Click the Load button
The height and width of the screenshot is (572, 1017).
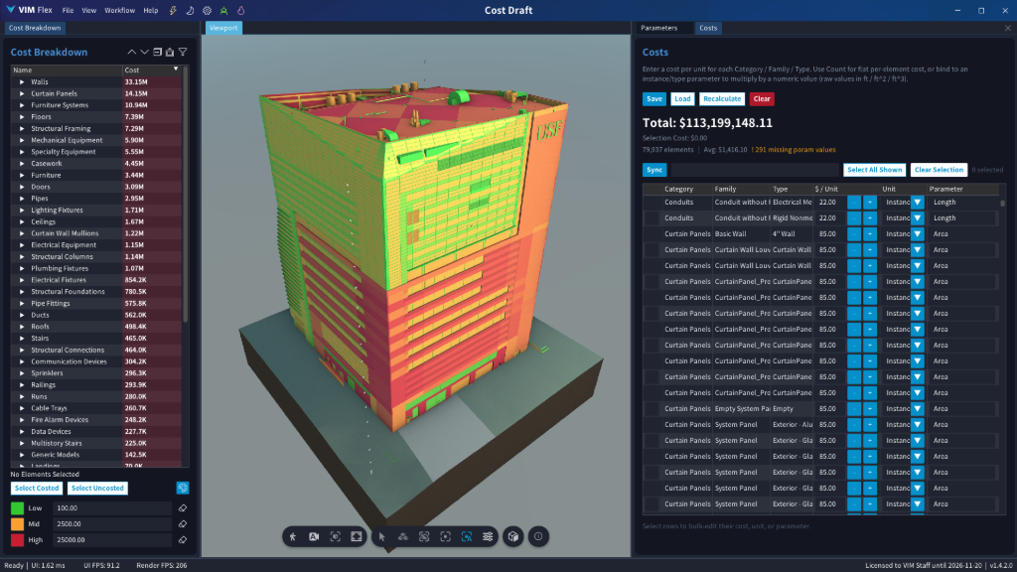click(682, 98)
